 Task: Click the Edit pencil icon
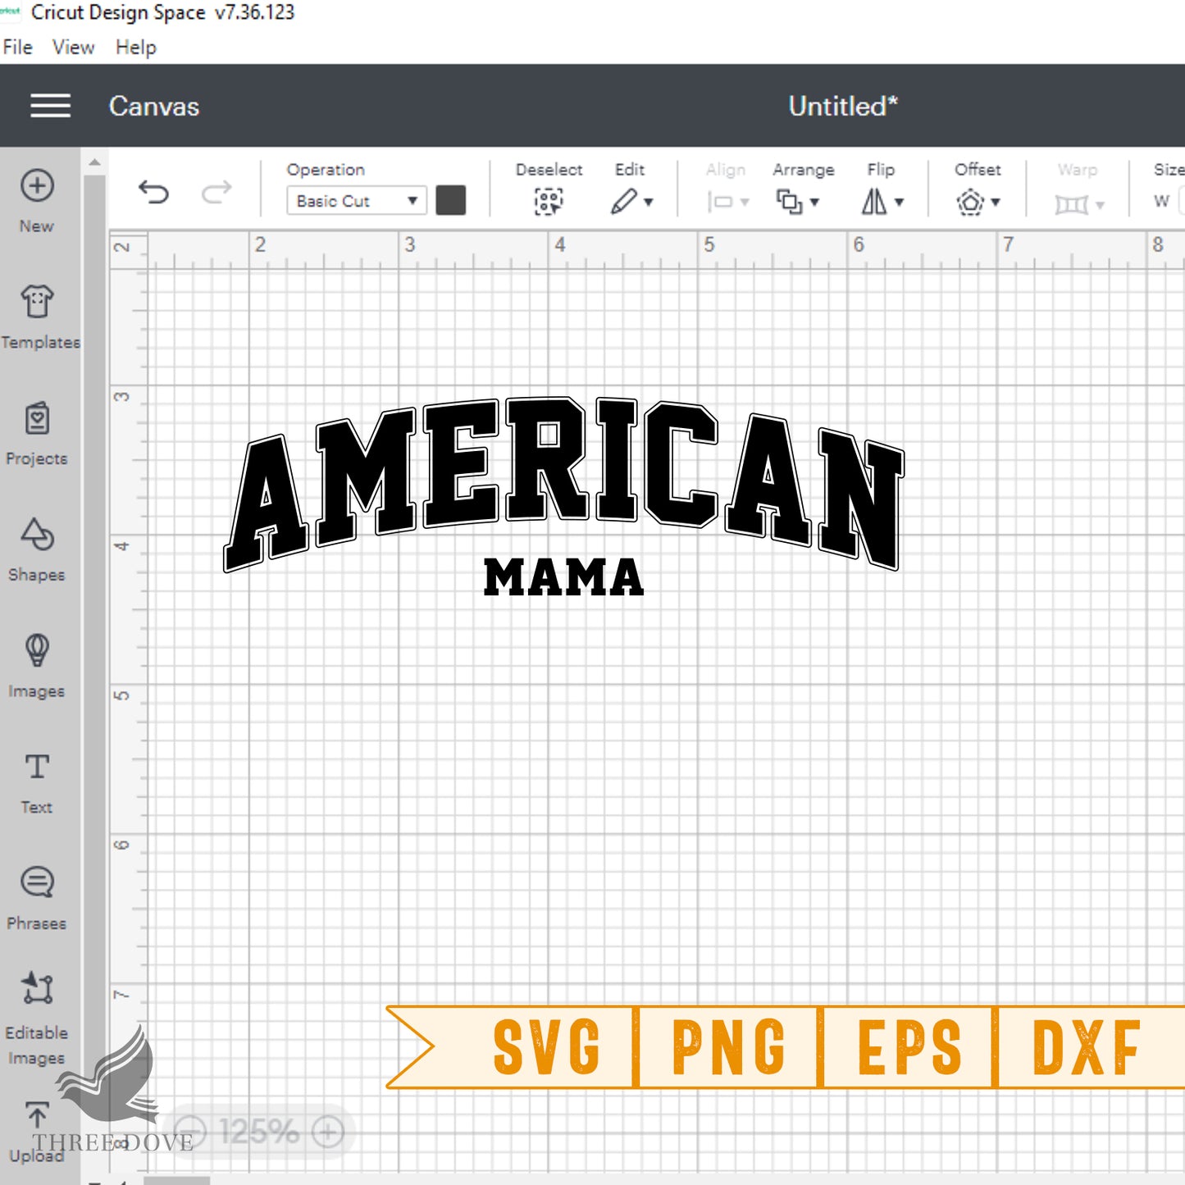click(624, 201)
